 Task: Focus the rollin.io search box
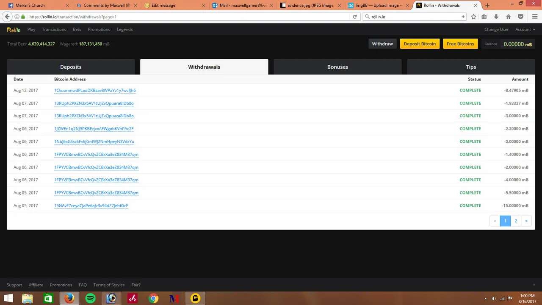[414, 17]
